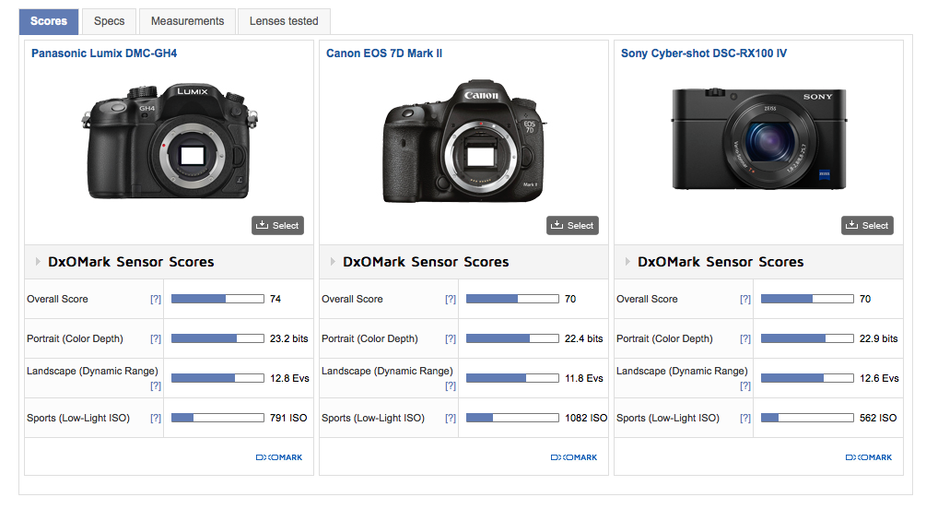
Task: Open Landscape Dynamic Range help [?] for Canon
Action: pyautogui.click(x=450, y=385)
